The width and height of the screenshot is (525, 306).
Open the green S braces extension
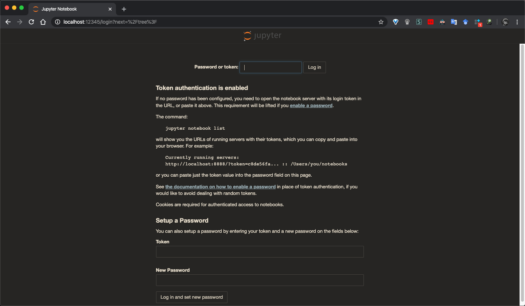(x=419, y=22)
